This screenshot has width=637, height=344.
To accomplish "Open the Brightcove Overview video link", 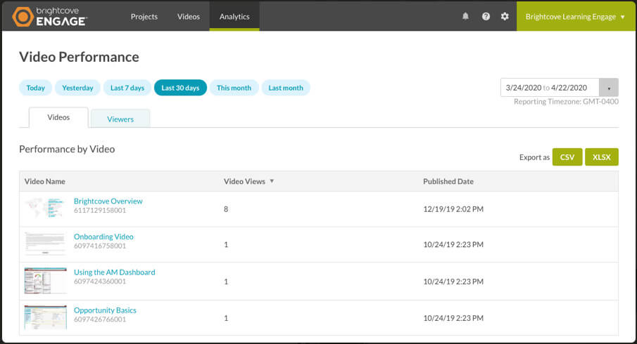I will click(x=108, y=201).
